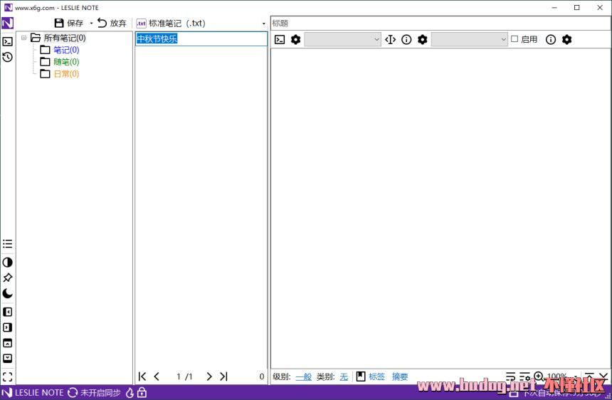The width and height of the screenshot is (612, 400).
Task: Click the .txt file type icon
Action: 141,23
